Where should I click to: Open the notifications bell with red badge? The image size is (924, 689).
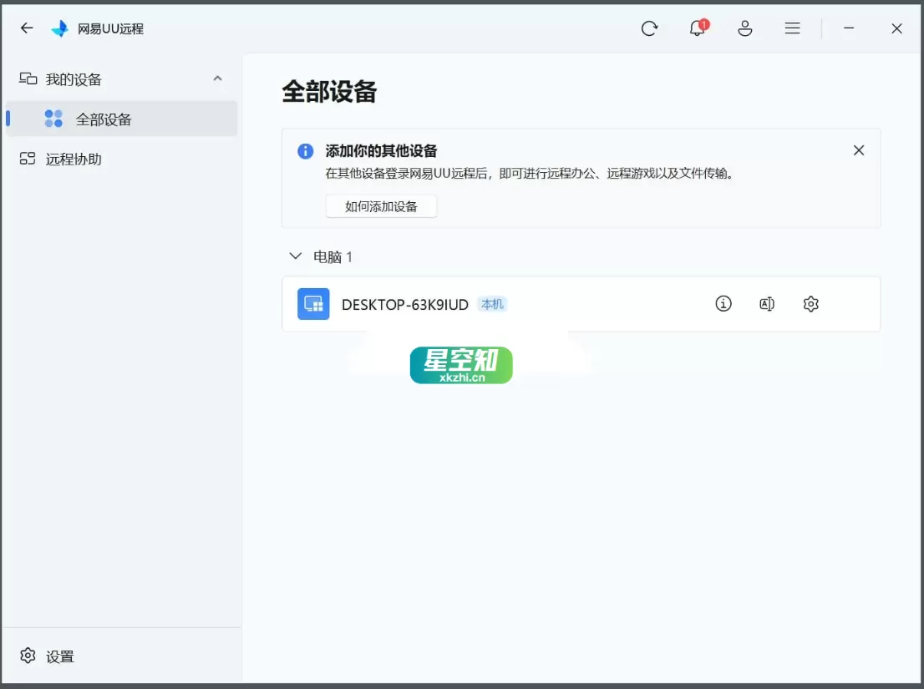[697, 28]
